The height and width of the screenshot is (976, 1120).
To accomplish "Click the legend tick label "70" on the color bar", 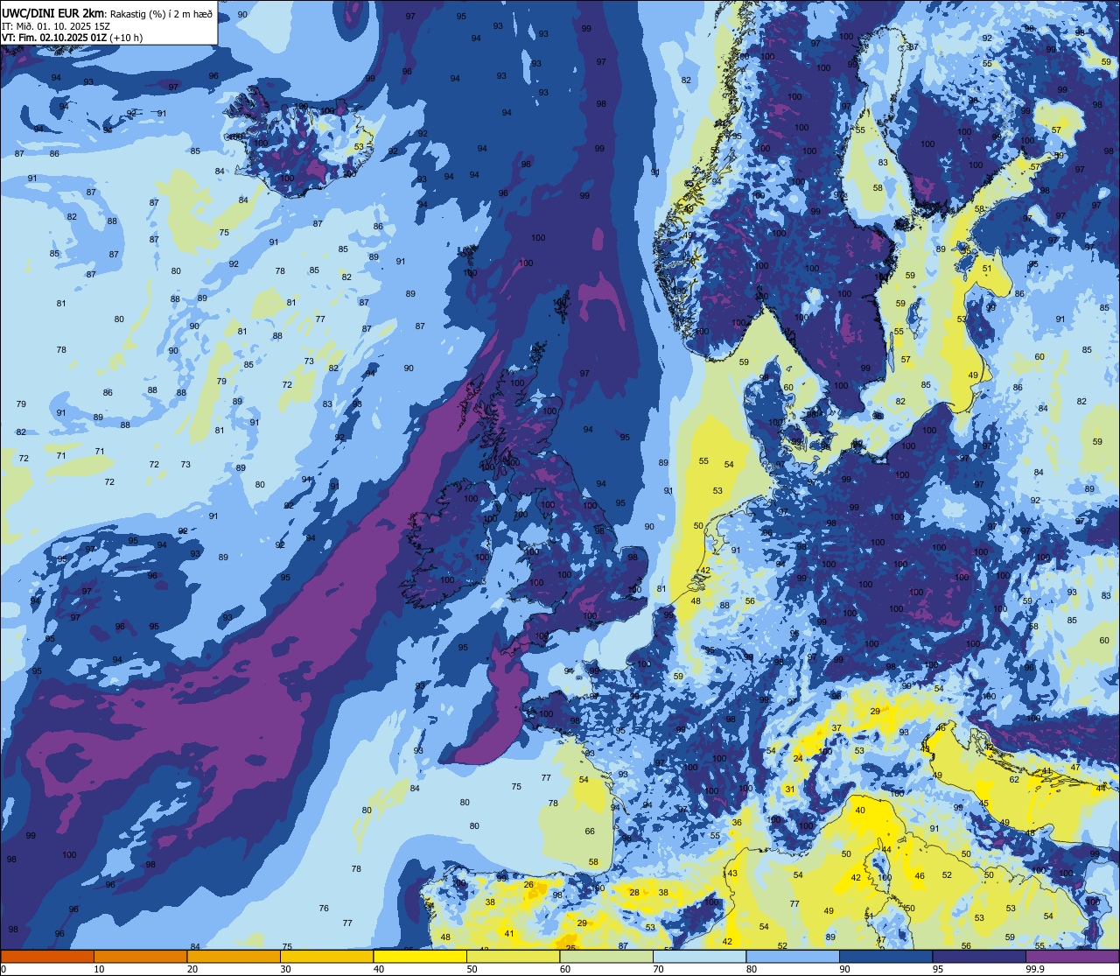I will click(658, 969).
